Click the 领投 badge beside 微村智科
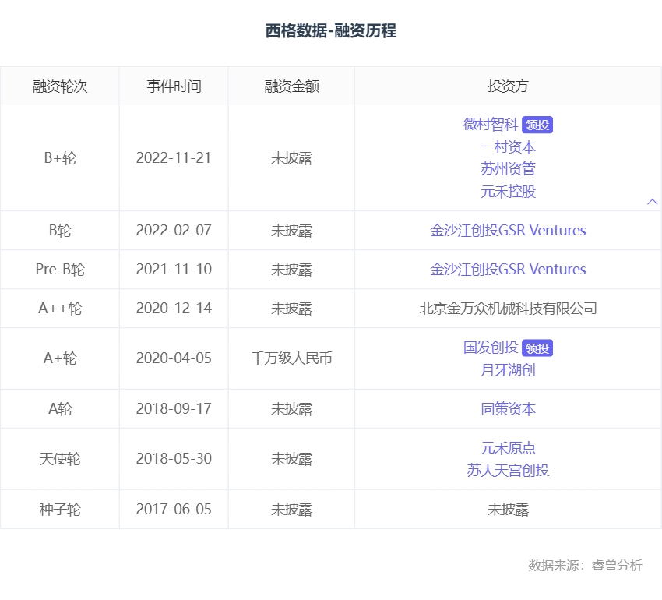 pos(537,125)
